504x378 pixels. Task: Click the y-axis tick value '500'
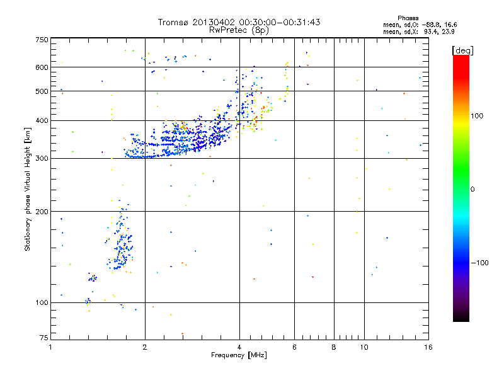(x=42, y=91)
